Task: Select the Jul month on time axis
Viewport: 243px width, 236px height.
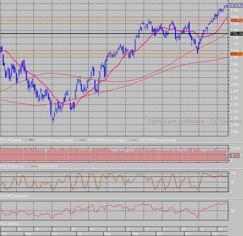Action: click(x=80, y=234)
